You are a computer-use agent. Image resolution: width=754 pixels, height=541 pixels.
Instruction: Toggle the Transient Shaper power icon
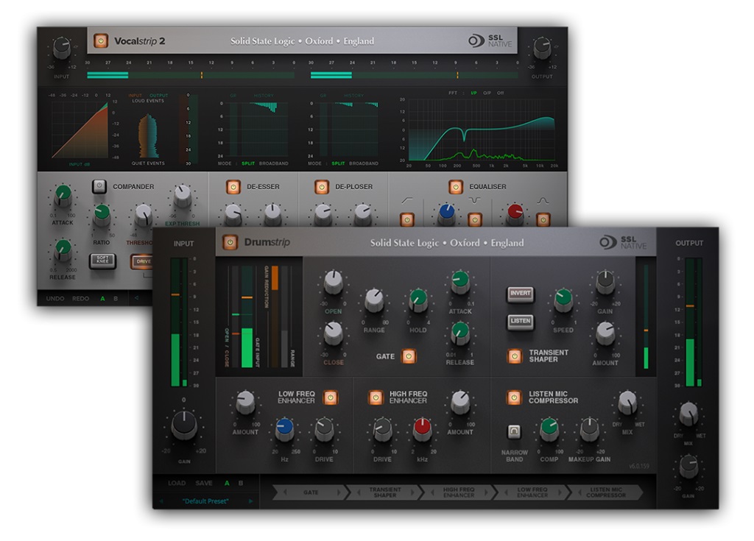[x=515, y=356]
